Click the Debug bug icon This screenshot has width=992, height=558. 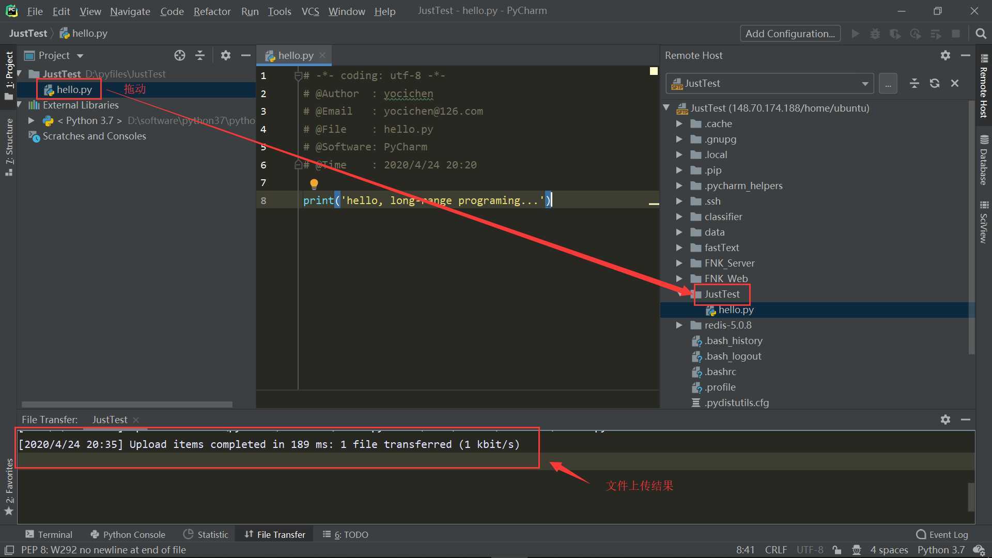point(875,34)
